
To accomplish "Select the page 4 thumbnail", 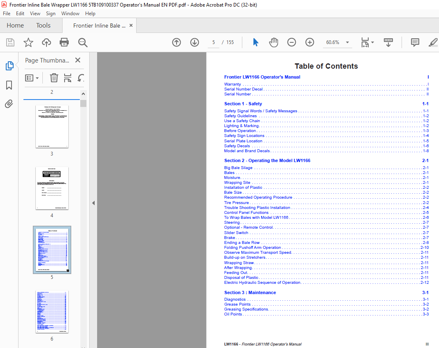I will coord(52,188).
